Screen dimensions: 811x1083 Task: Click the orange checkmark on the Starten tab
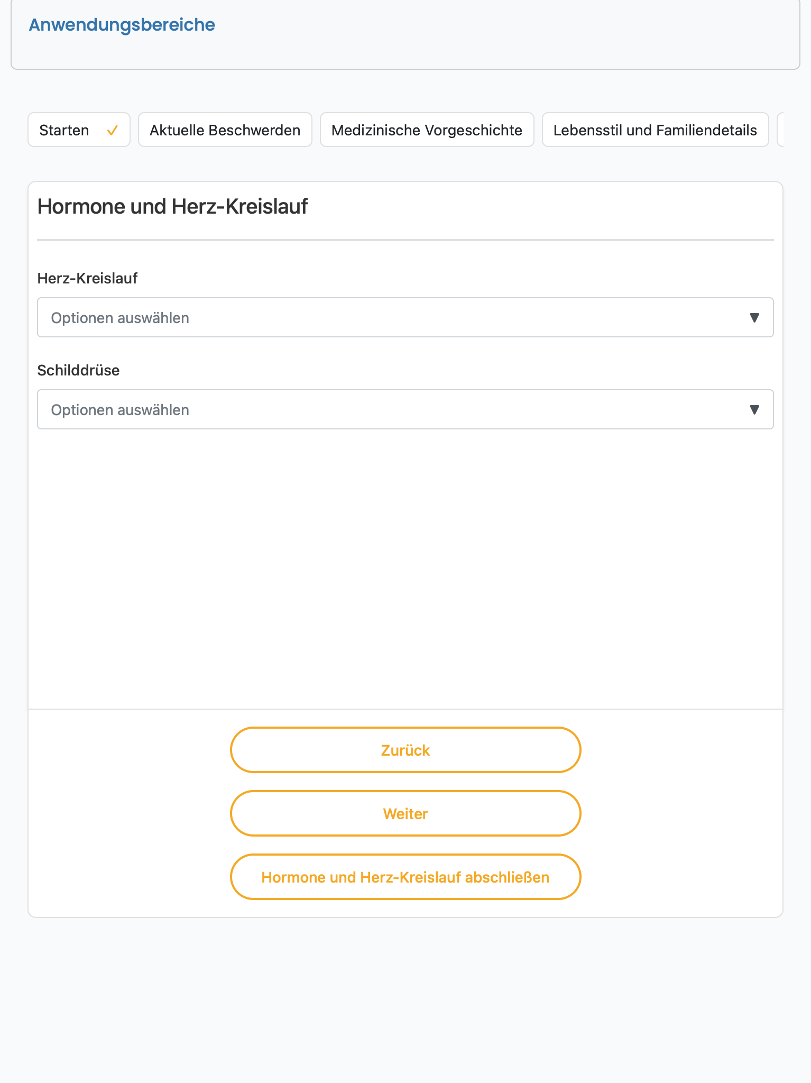[x=112, y=130]
